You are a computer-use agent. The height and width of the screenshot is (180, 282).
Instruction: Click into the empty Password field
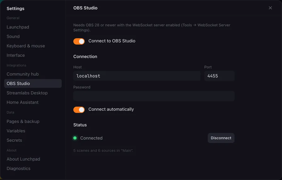coord(154,96)
